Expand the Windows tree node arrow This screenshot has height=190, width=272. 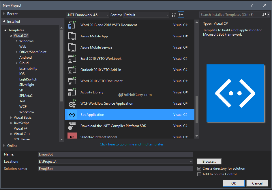tap(16, 41)
